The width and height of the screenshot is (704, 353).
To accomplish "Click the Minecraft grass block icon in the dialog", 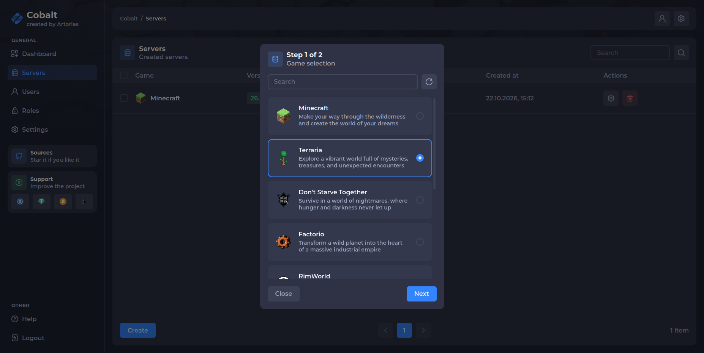I will (283, 116).
